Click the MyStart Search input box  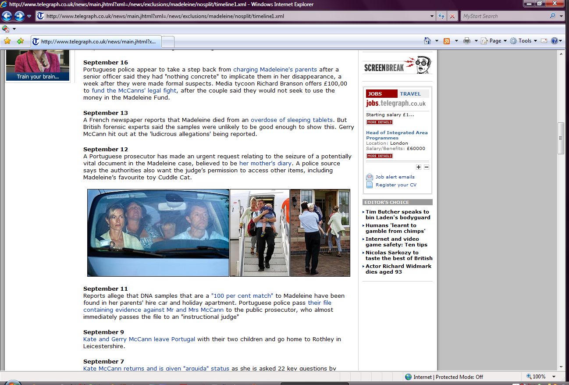(x=504, y=16)
